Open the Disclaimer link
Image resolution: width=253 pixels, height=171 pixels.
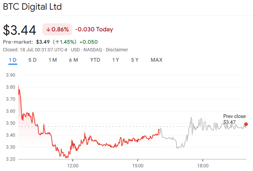[x=117, y=50]
